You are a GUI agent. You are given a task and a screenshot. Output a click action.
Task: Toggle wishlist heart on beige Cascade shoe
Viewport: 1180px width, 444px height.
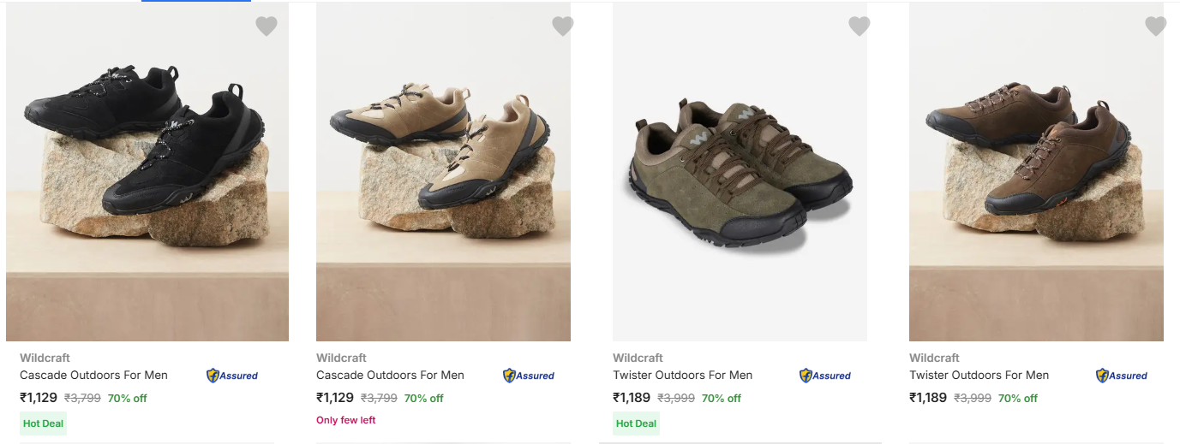[563, 27]
